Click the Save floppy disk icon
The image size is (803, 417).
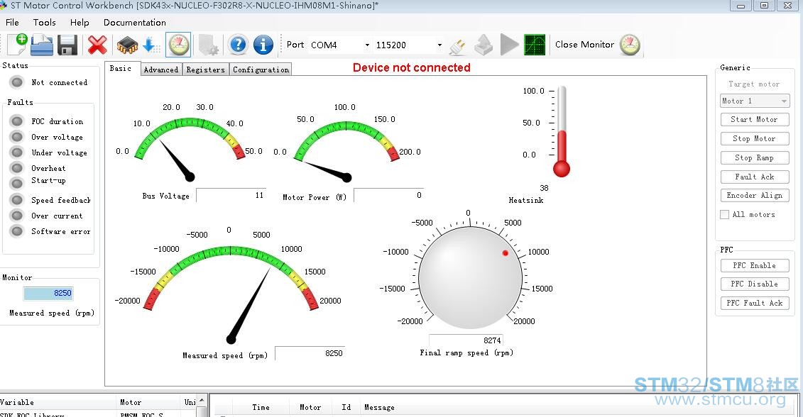point(67,45)
